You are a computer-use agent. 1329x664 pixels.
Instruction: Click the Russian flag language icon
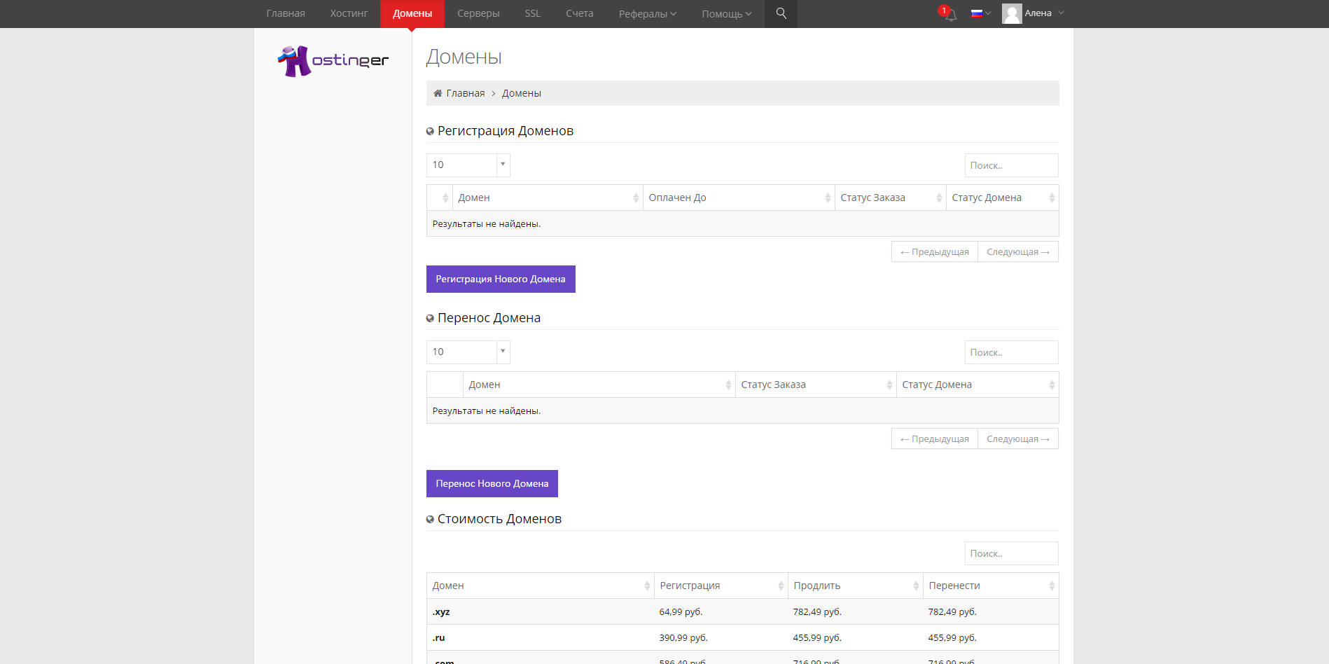[x=977, y=13]
